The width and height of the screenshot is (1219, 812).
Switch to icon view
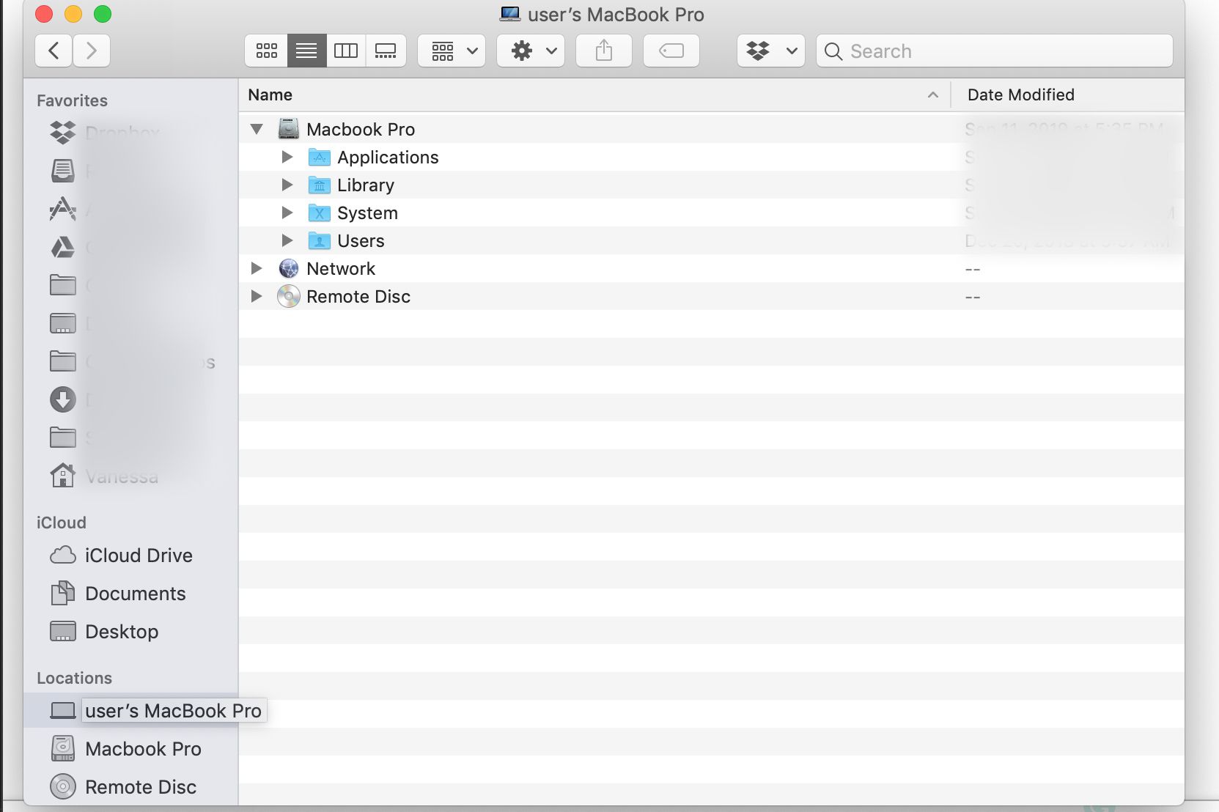(x=266, y=51)
